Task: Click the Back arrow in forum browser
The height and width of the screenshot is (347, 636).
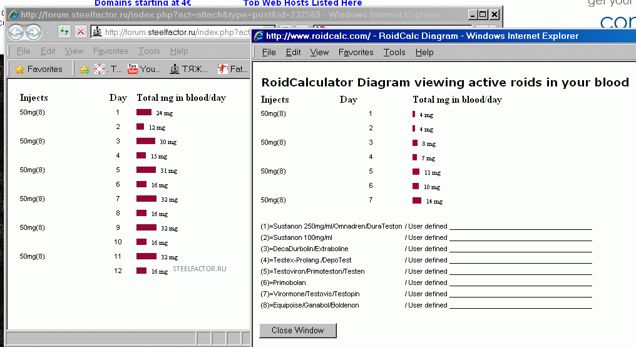Action: [x=16, y=32]
